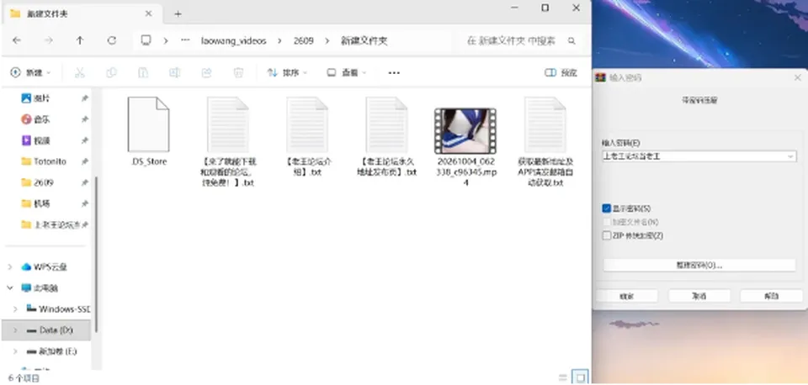808x385 pixels.
Task: Expand the 新加卷 (E:) drive node
Action: tap(16, 351)
